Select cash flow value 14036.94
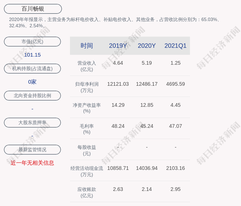This screenshot has width=241, height=206. click(147, 168)
